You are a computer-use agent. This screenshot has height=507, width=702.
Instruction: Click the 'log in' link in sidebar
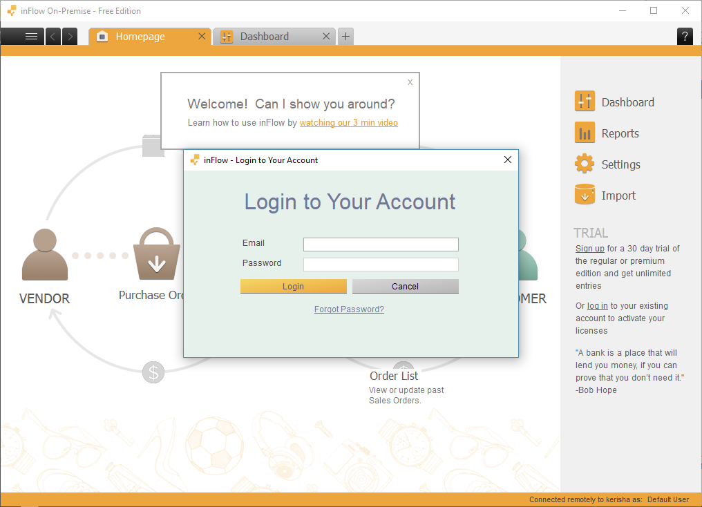597,305
